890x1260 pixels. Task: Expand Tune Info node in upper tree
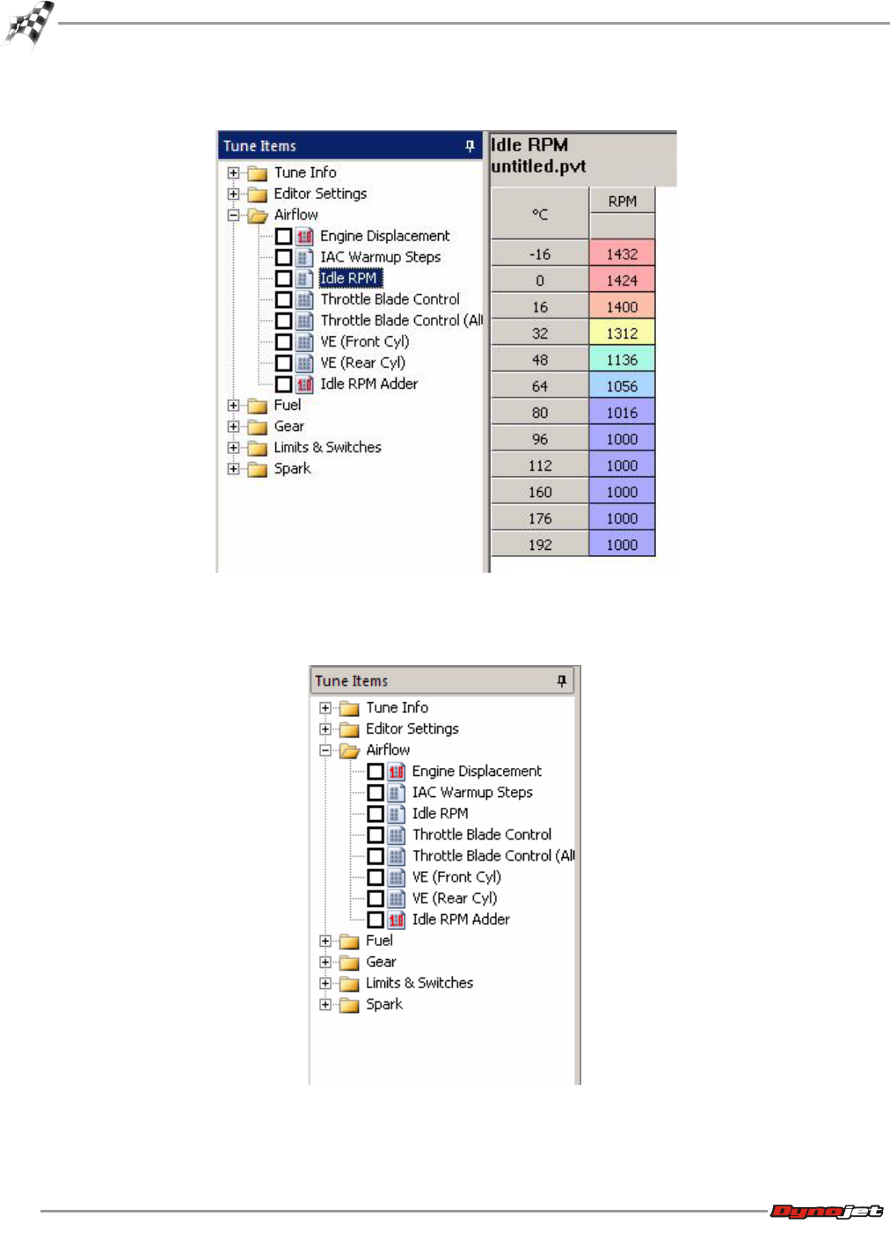click(x=233, y=172)
